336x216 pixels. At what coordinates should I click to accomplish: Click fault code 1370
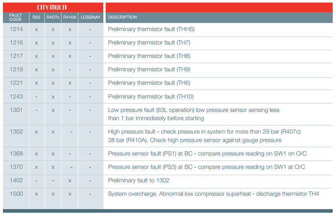pos(16,167)
